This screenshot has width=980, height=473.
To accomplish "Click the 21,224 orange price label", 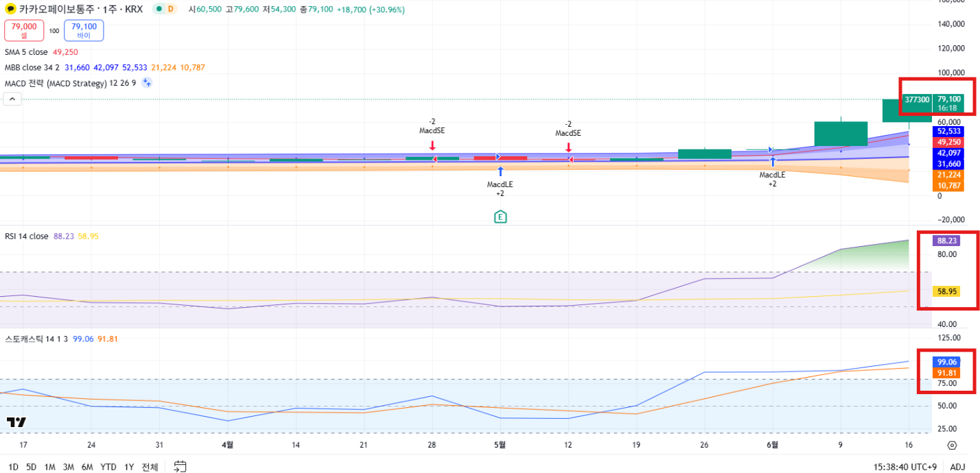I will pyautogui.click(x=948, y=175).
